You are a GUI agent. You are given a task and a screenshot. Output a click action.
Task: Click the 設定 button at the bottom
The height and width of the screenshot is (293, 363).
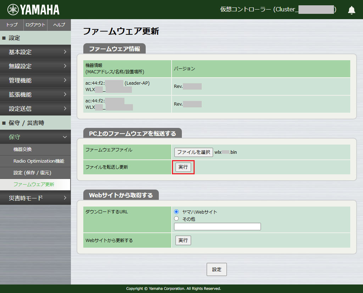216,269
